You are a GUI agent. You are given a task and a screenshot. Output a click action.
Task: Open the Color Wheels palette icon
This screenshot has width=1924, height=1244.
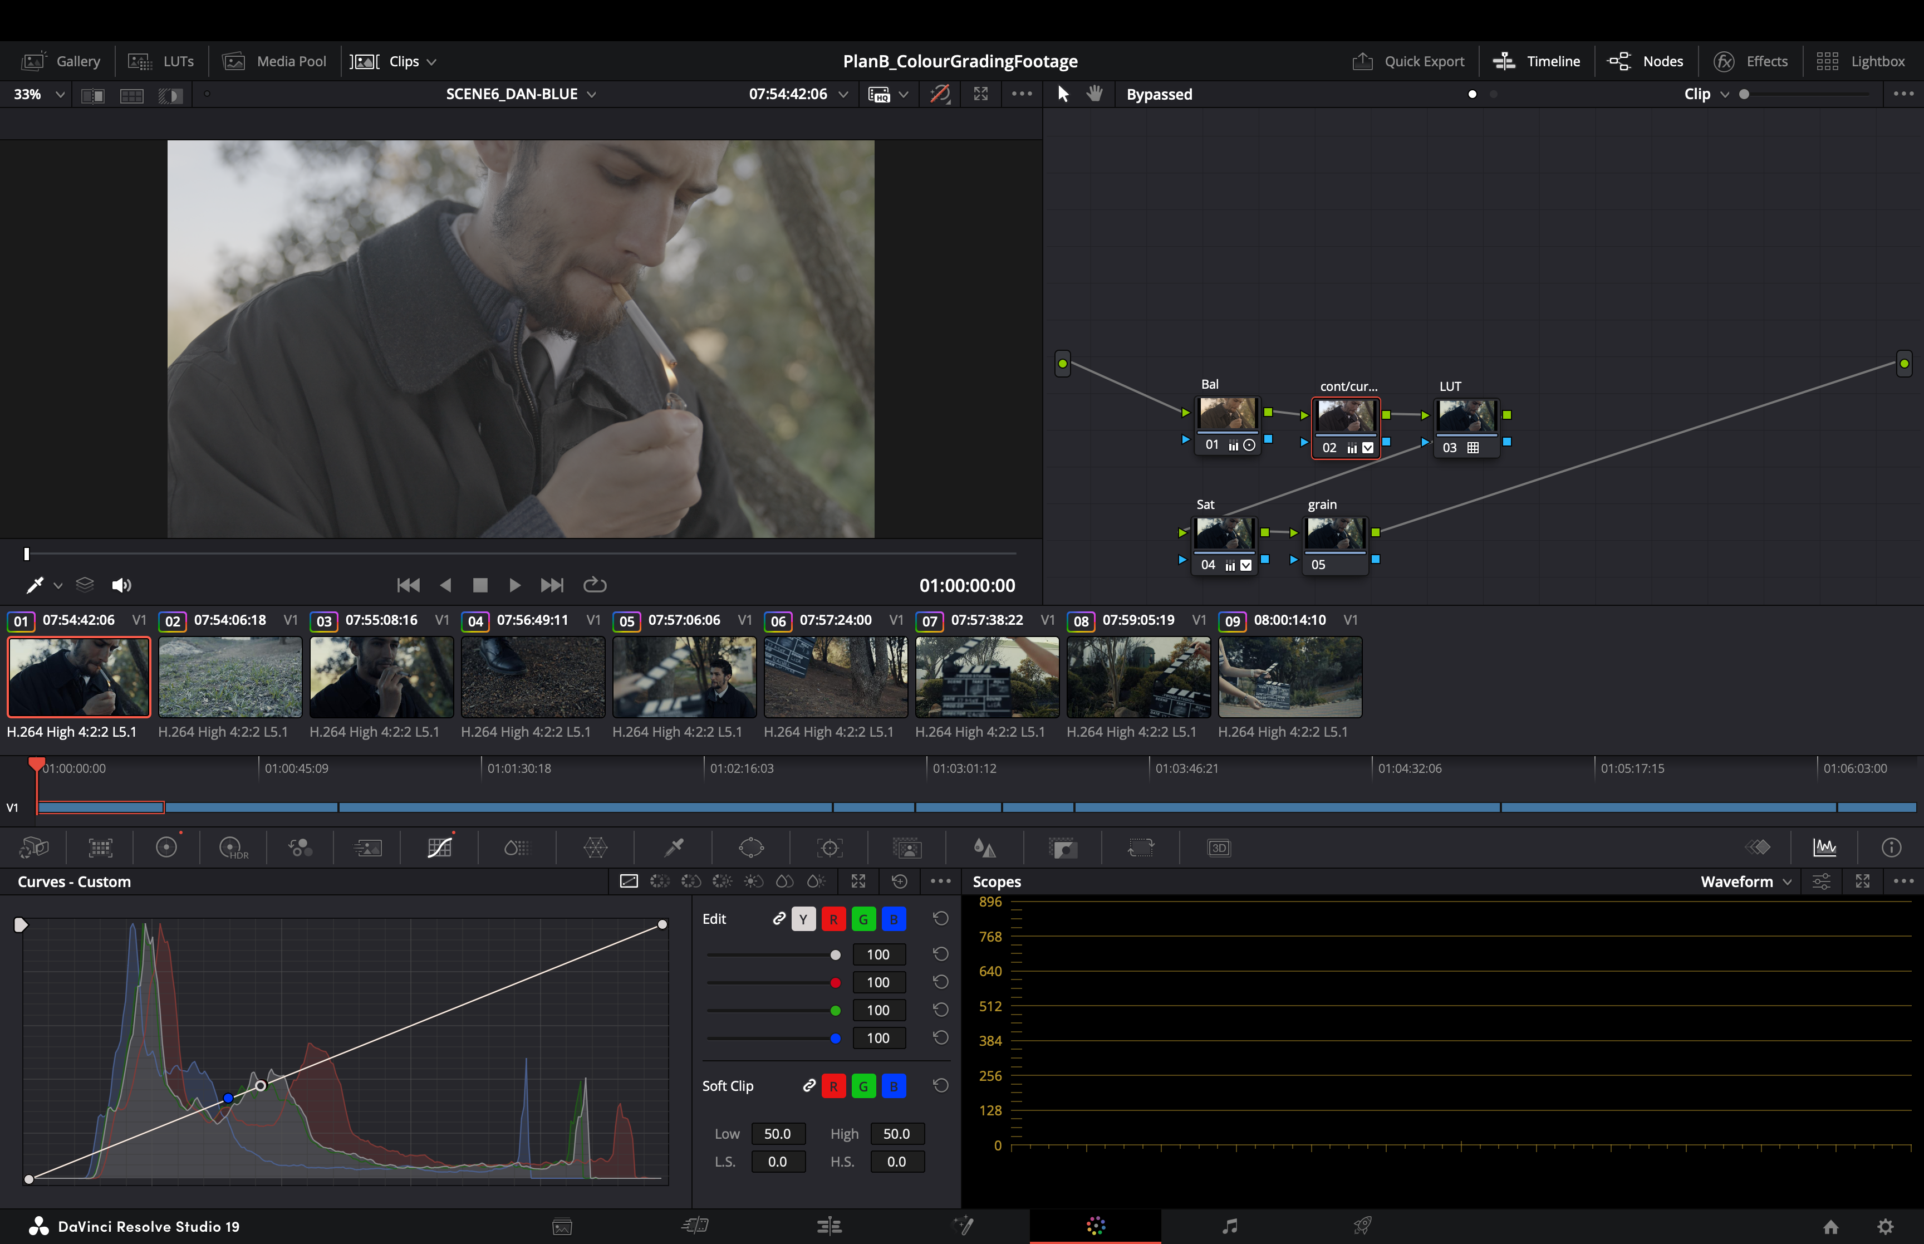point(166,848)
